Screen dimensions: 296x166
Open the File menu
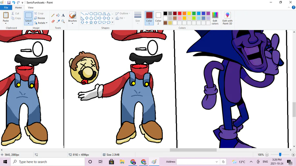tap(6, 8)
